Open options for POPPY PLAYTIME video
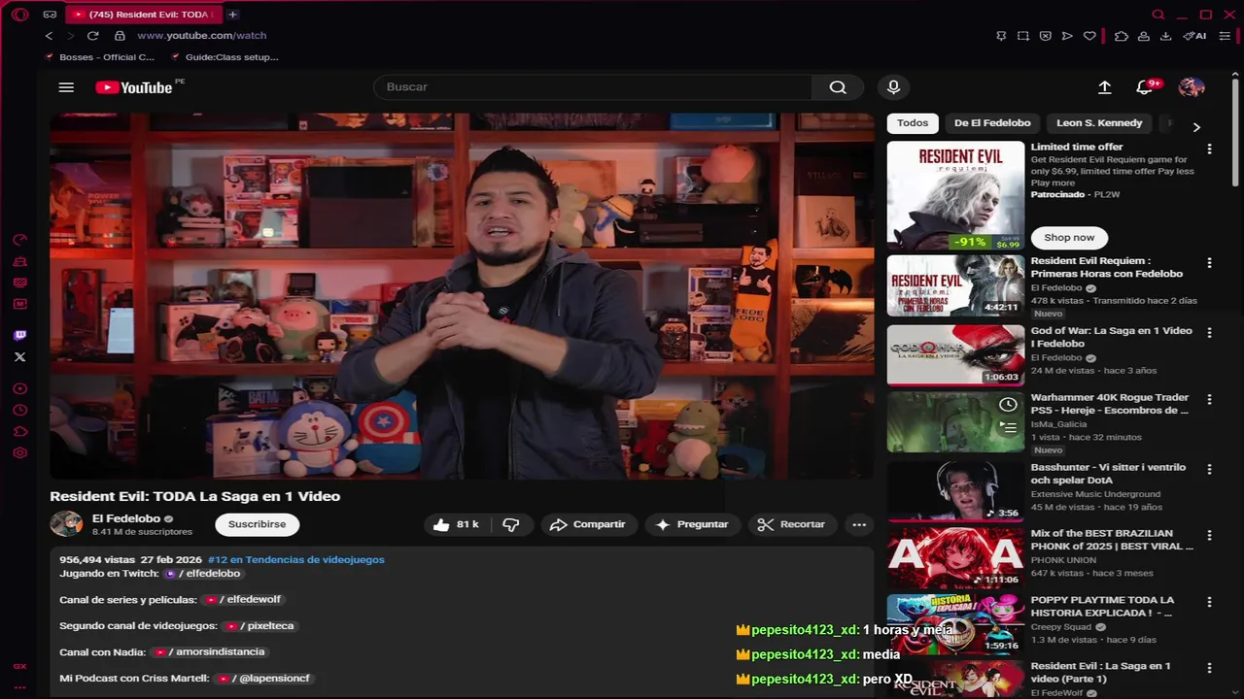The height and width of the screenshot is (699, 1244). 1210,602
